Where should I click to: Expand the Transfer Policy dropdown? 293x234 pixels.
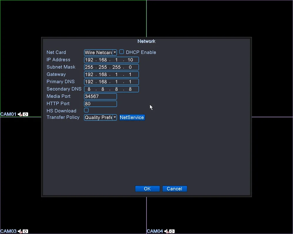tap(100, 117)
